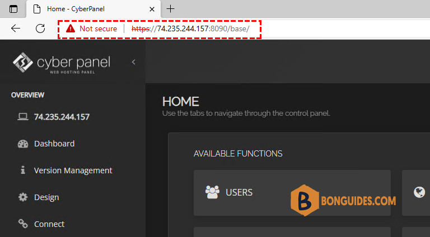Close the Home - CyberPanel tab
The width and height of the screenshot is (430, 237).
152,10
